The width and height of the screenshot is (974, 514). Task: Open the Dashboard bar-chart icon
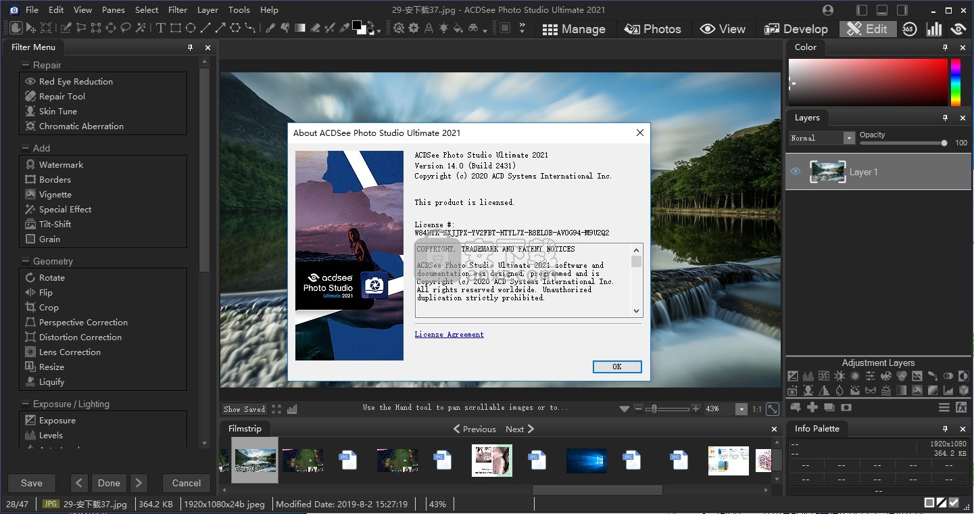[934, 28]
